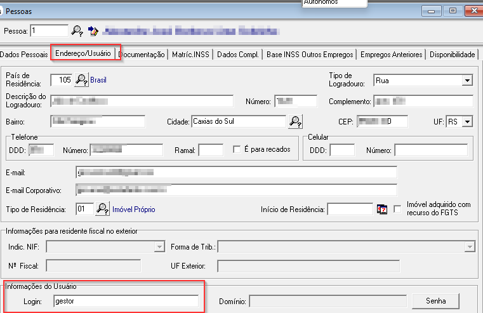Switch to the Dados Pessoais tab

click(24, 55)
